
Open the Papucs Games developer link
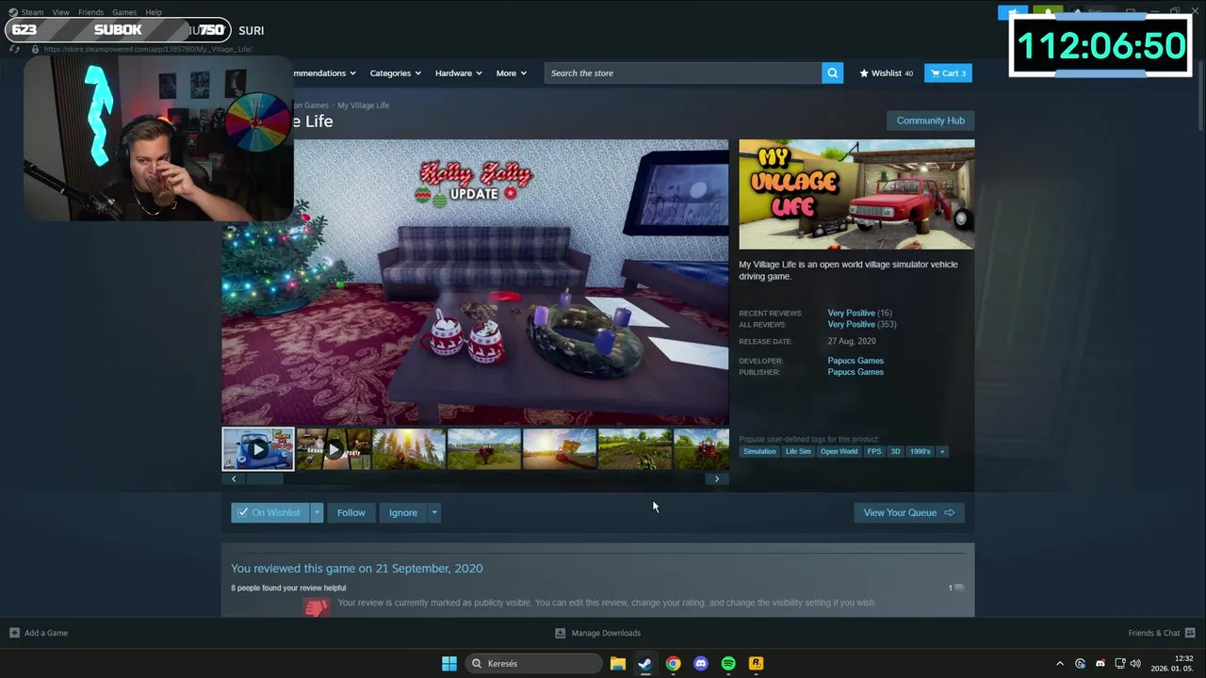pos(856,361)
